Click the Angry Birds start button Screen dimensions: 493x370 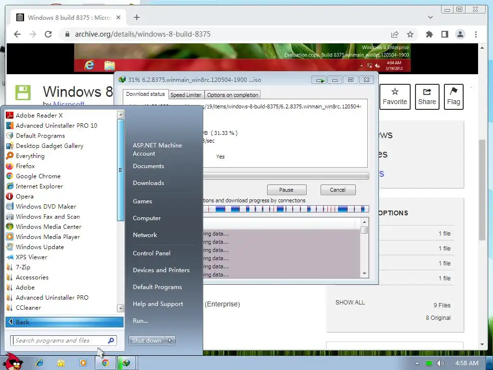(13, 362)
